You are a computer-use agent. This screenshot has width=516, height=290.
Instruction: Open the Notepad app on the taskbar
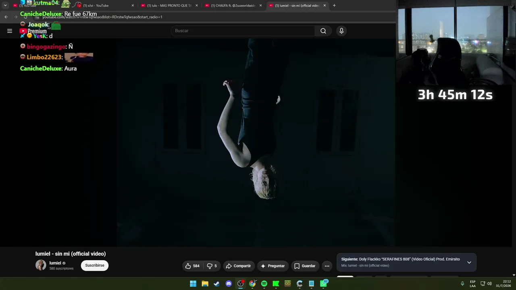coord(312,284)
